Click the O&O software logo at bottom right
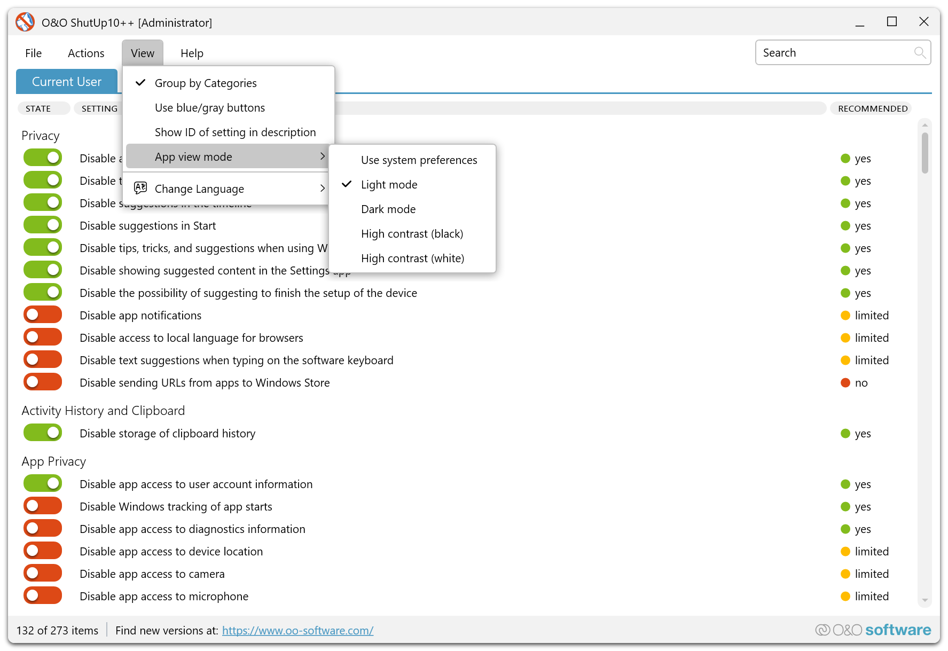This screenshot has width=948, height=651. pyautogui.click(x=873, y=630)
